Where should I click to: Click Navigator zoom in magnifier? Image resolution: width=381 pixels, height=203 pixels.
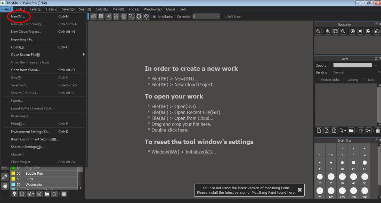(x=328, y=31)
